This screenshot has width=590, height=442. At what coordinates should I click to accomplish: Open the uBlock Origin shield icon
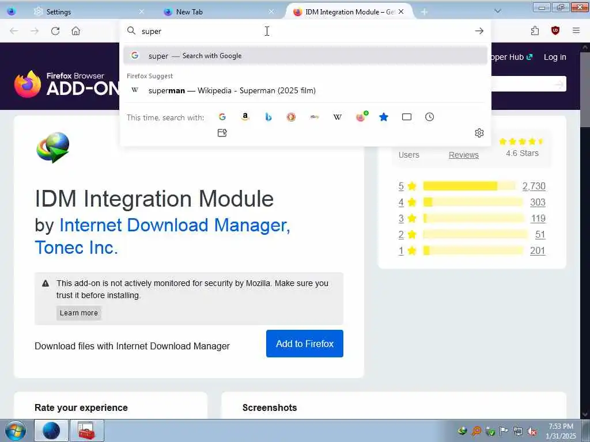[x=555, y=31]
